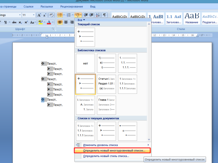Choose 'Изменить уровень списка' submenu
Image resolution: width=218 pixels, height=163 pixels.
[x=113, y=145]
